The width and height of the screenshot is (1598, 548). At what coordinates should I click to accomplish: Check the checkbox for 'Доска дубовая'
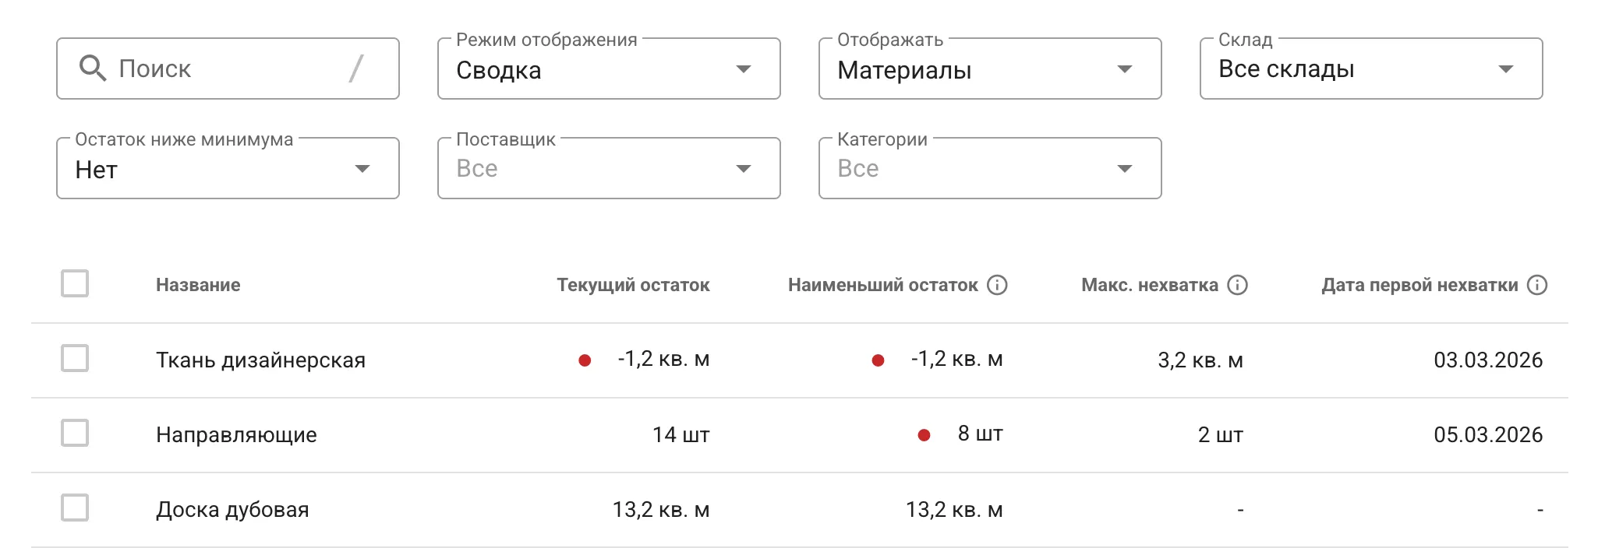[75, 509]
